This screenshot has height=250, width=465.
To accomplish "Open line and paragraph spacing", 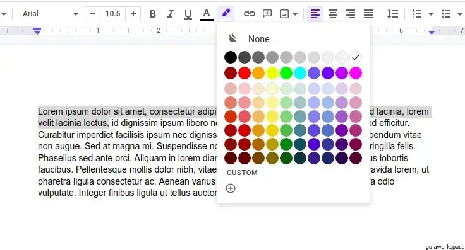I will [392, 14].
